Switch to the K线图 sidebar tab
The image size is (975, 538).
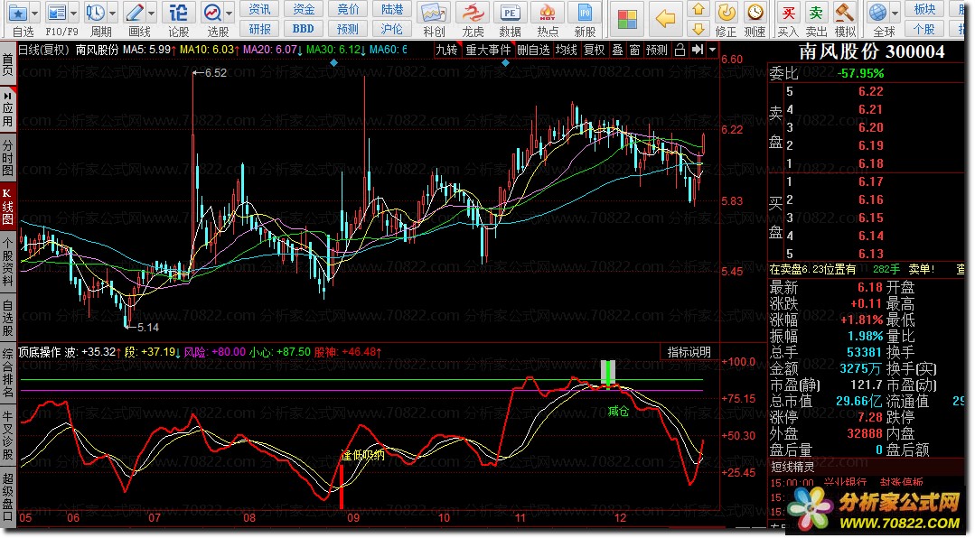pyautogui.click(x=7, y=207)
